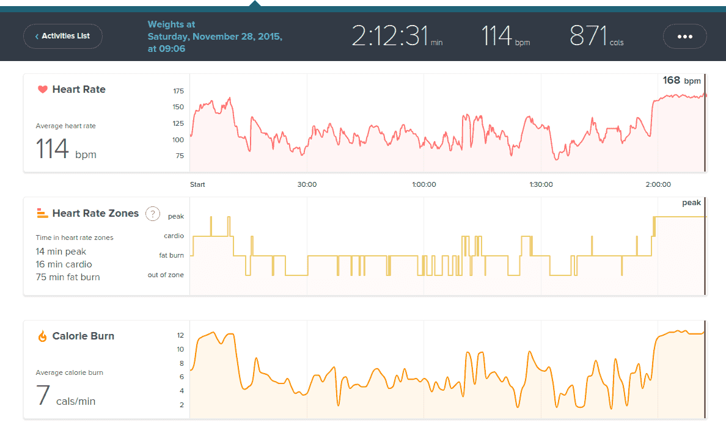Screen dimensions: 726x428
Task: Open the three-dots more options menu
Action: [684, 37]
